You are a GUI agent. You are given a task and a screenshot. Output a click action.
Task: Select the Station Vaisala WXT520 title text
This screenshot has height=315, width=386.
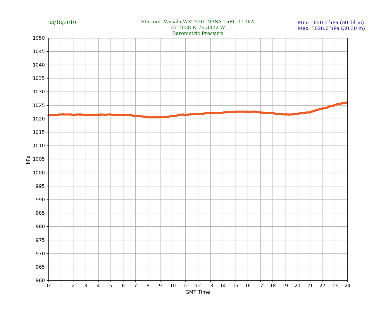(x=197, y=22)
